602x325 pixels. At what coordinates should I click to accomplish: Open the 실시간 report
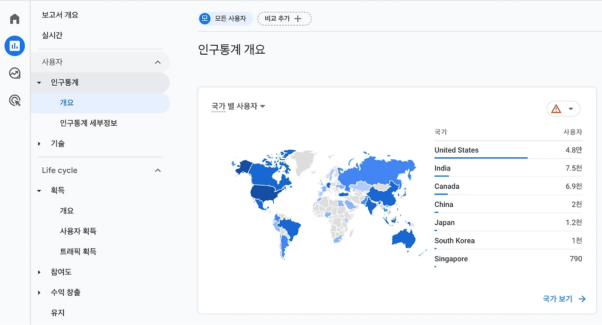pos(52,35)
